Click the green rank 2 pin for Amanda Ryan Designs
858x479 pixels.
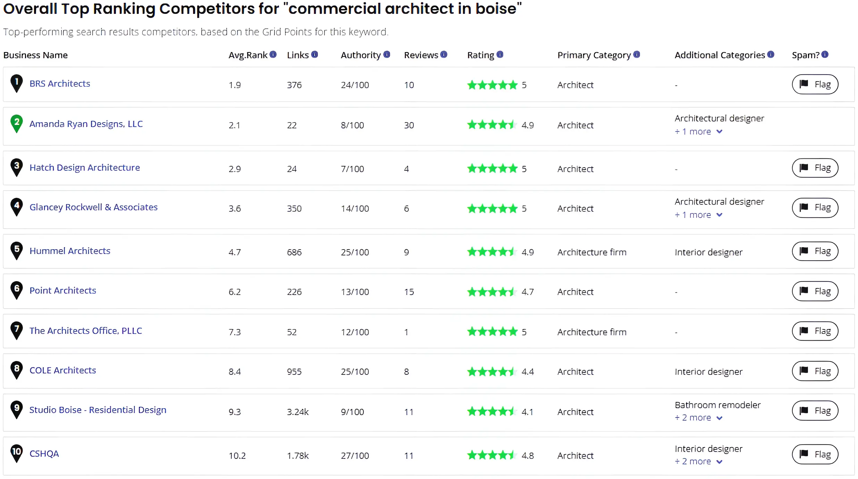pyautogui.click(x=17, y=124)
